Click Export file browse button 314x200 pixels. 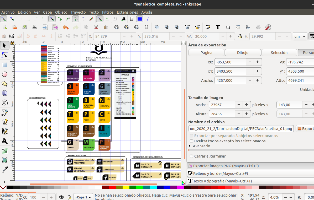click(305, 129)
